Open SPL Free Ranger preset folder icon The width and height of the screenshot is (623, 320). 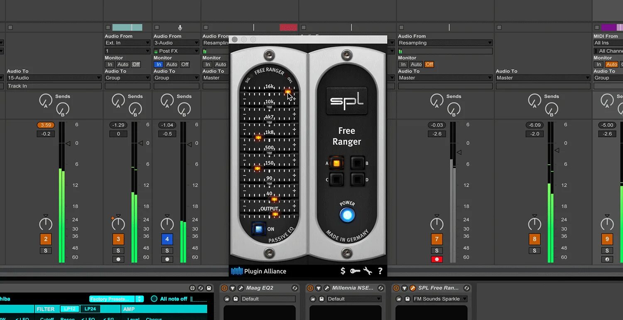399,299
